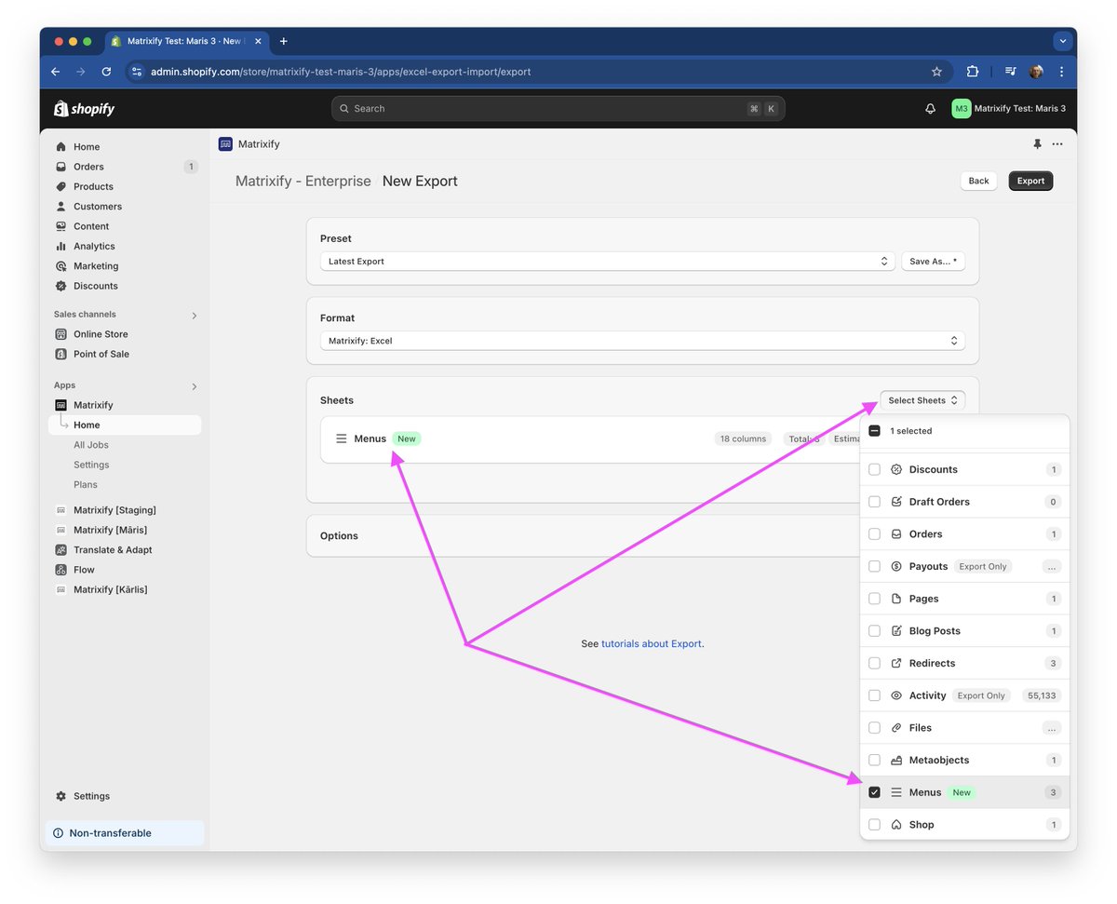Go back with the browser arrow
This screenshot has width=1117, height=904.
click(x=55, y=72)
